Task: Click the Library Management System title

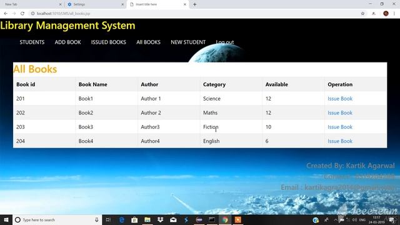Action: 67,26
